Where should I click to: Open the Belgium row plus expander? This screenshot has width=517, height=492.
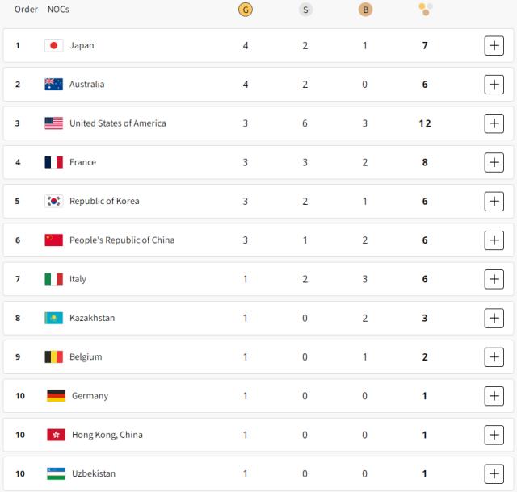(x=494, y=356)
